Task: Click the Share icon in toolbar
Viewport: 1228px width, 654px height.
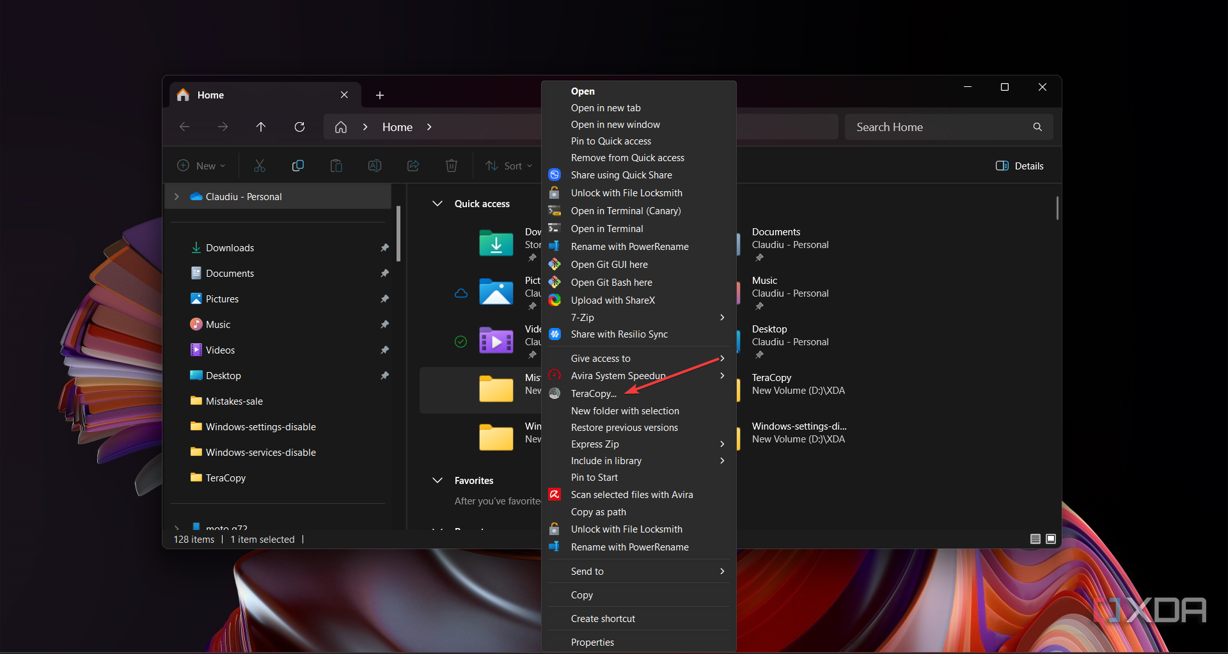Action: tap(413, 166)
